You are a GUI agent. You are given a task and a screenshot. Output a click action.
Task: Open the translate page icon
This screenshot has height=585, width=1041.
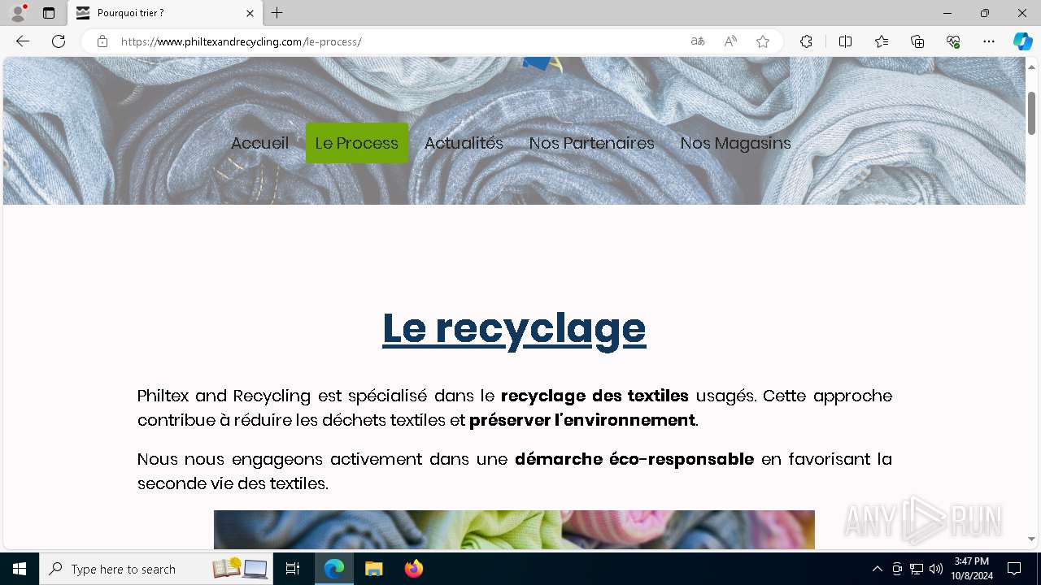697,41
